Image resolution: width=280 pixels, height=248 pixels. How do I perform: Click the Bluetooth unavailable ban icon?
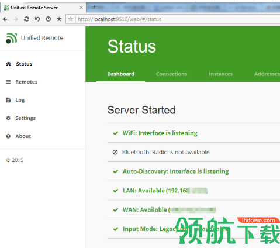point(115,152)
